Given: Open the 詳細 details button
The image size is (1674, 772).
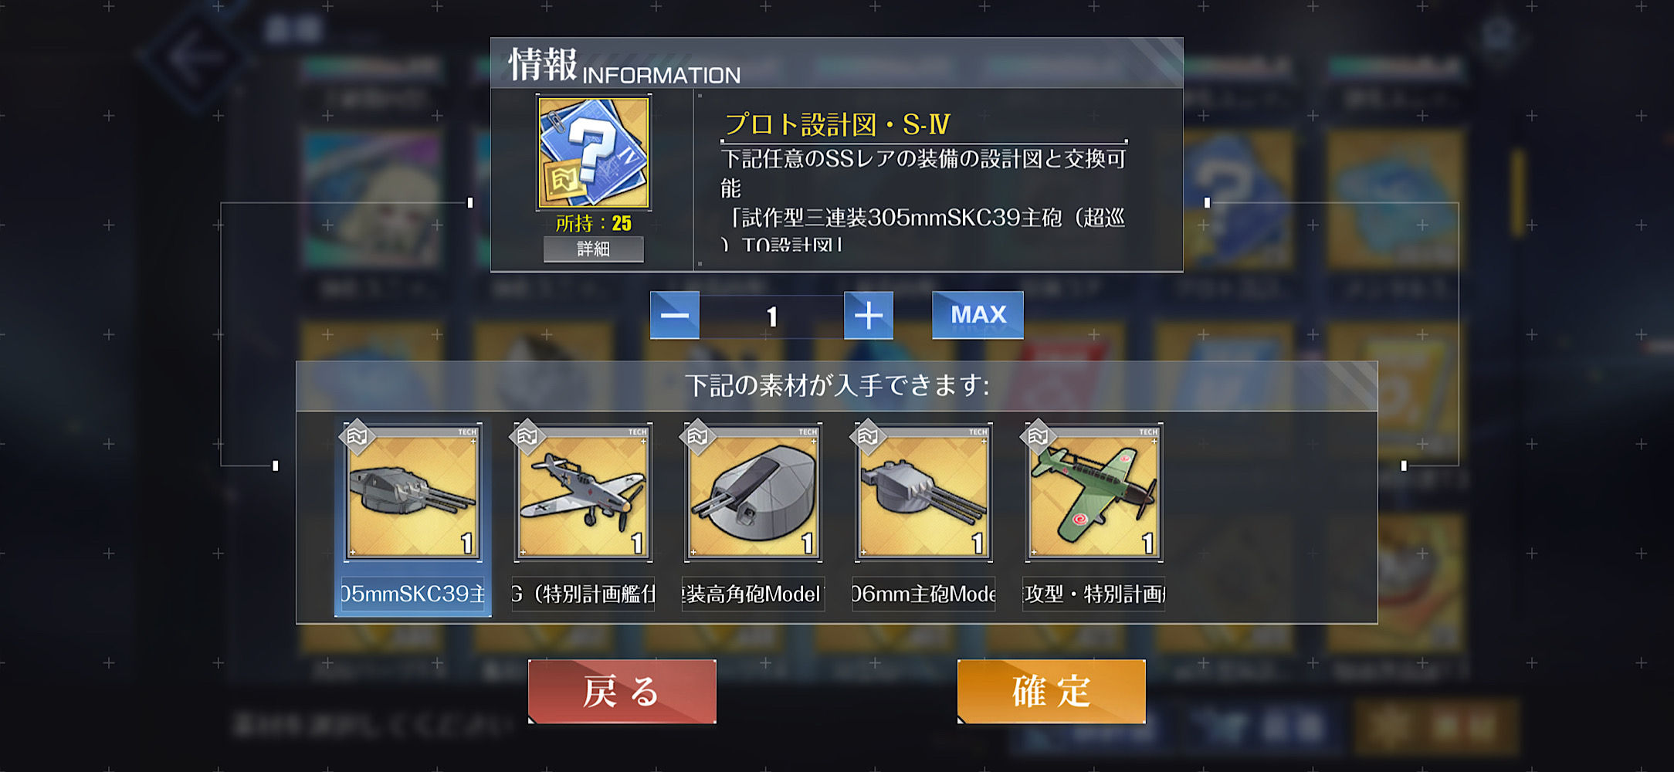Looking at the screenshot, I should 593,249.
